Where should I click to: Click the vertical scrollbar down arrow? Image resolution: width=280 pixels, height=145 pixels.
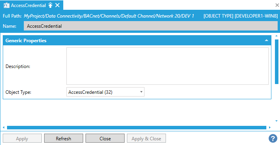tap(276, 121)
